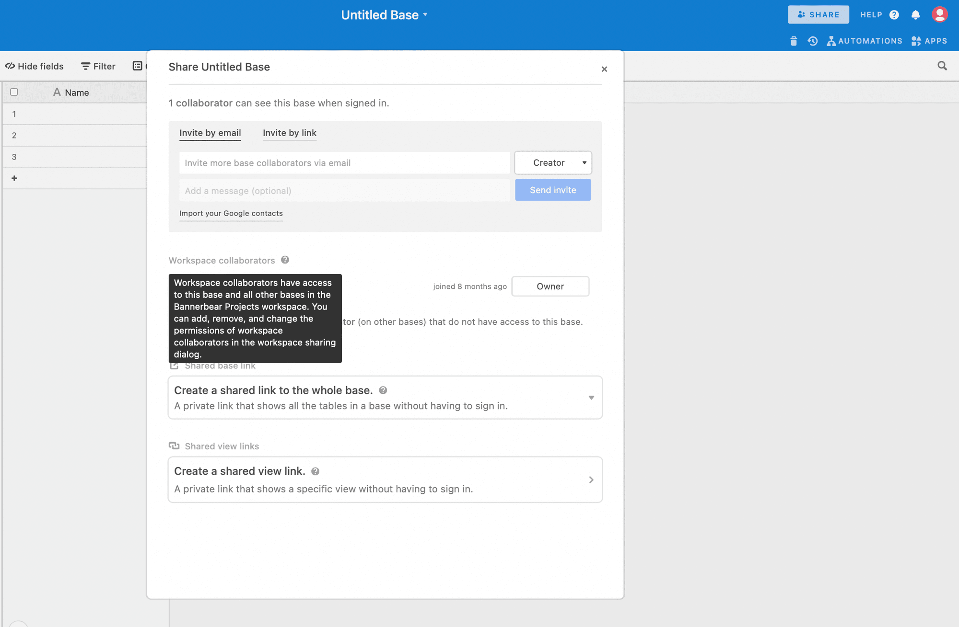The height and width of the screenshot is (627, 959).
Task: Click the Shared base link icon
Action: pyautogui.click(x=174, y=366)
